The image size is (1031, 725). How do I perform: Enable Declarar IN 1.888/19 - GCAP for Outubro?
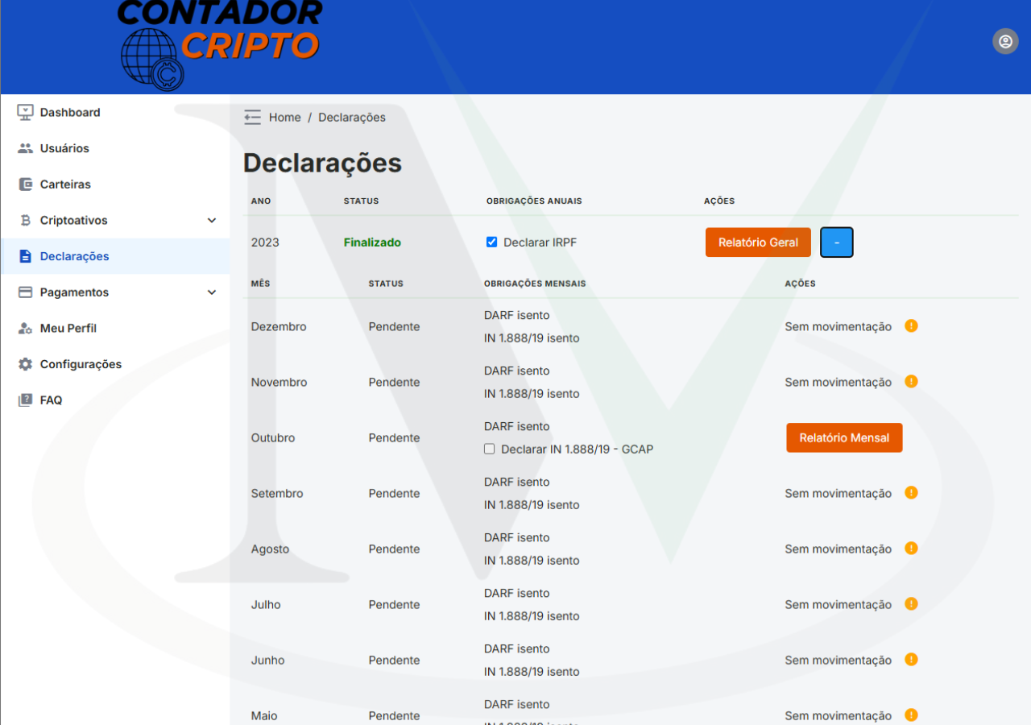coord(489,449)
